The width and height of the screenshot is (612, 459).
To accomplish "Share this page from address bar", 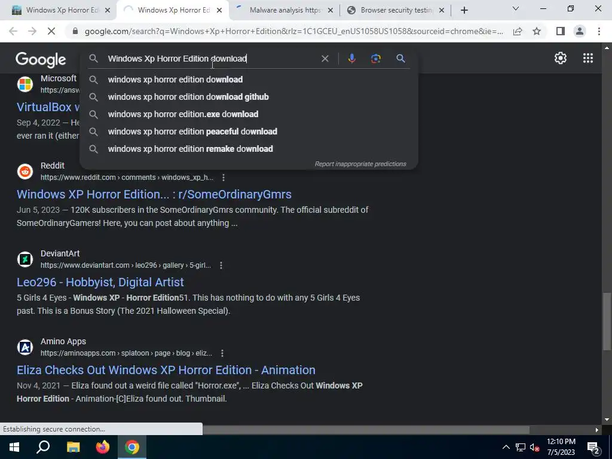I will 518,31.
